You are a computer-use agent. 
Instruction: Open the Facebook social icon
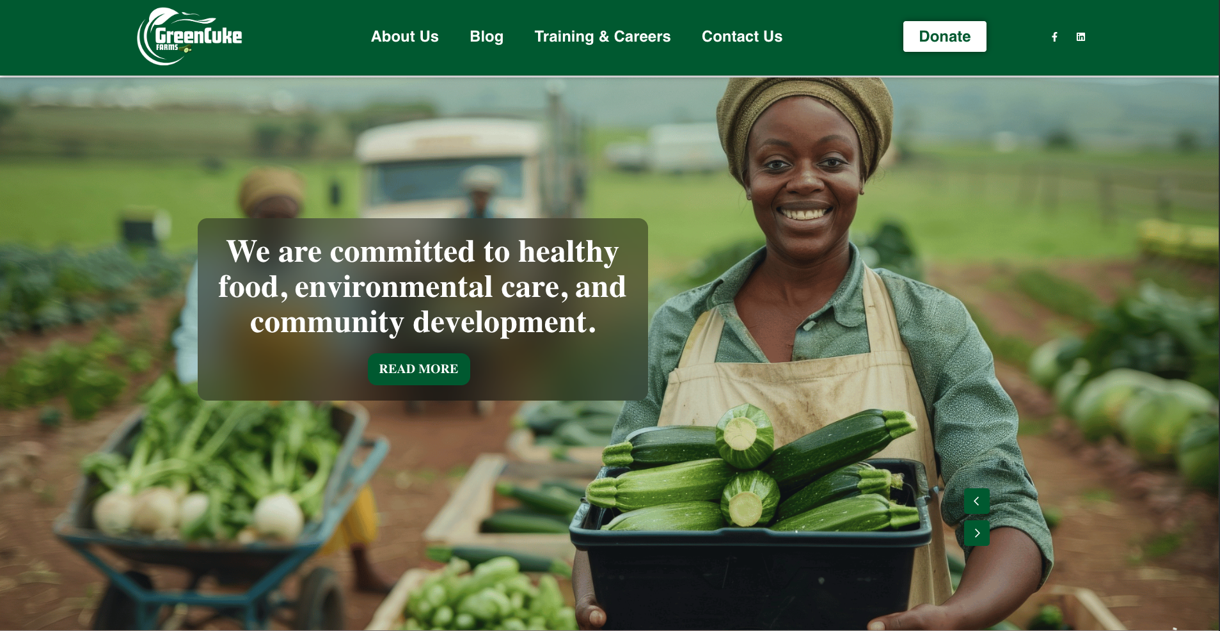(1054, 37)
